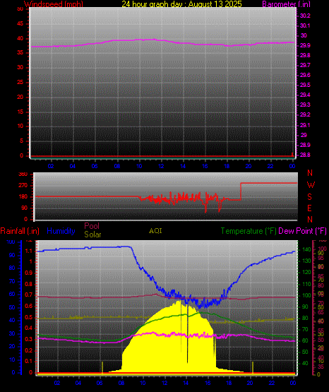The image size is (329, 392).
Task: Select barometer axis value 29.5
Action: click(305, 85)
